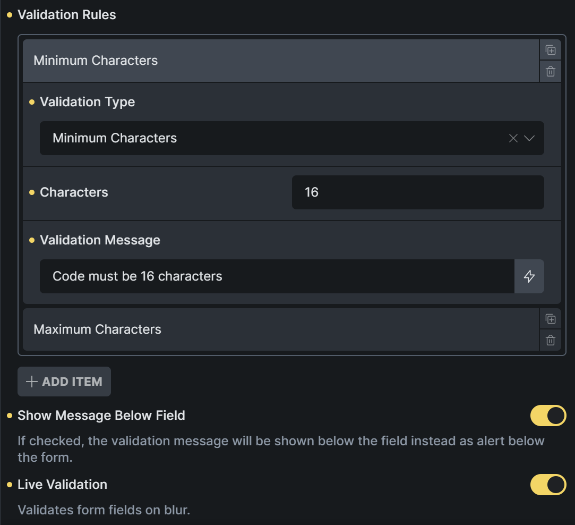Viewport: 575px width, 525px height.
Task: Disable Show Message Below Field switch
Action: pyautogui.click(x=548, y=416)
